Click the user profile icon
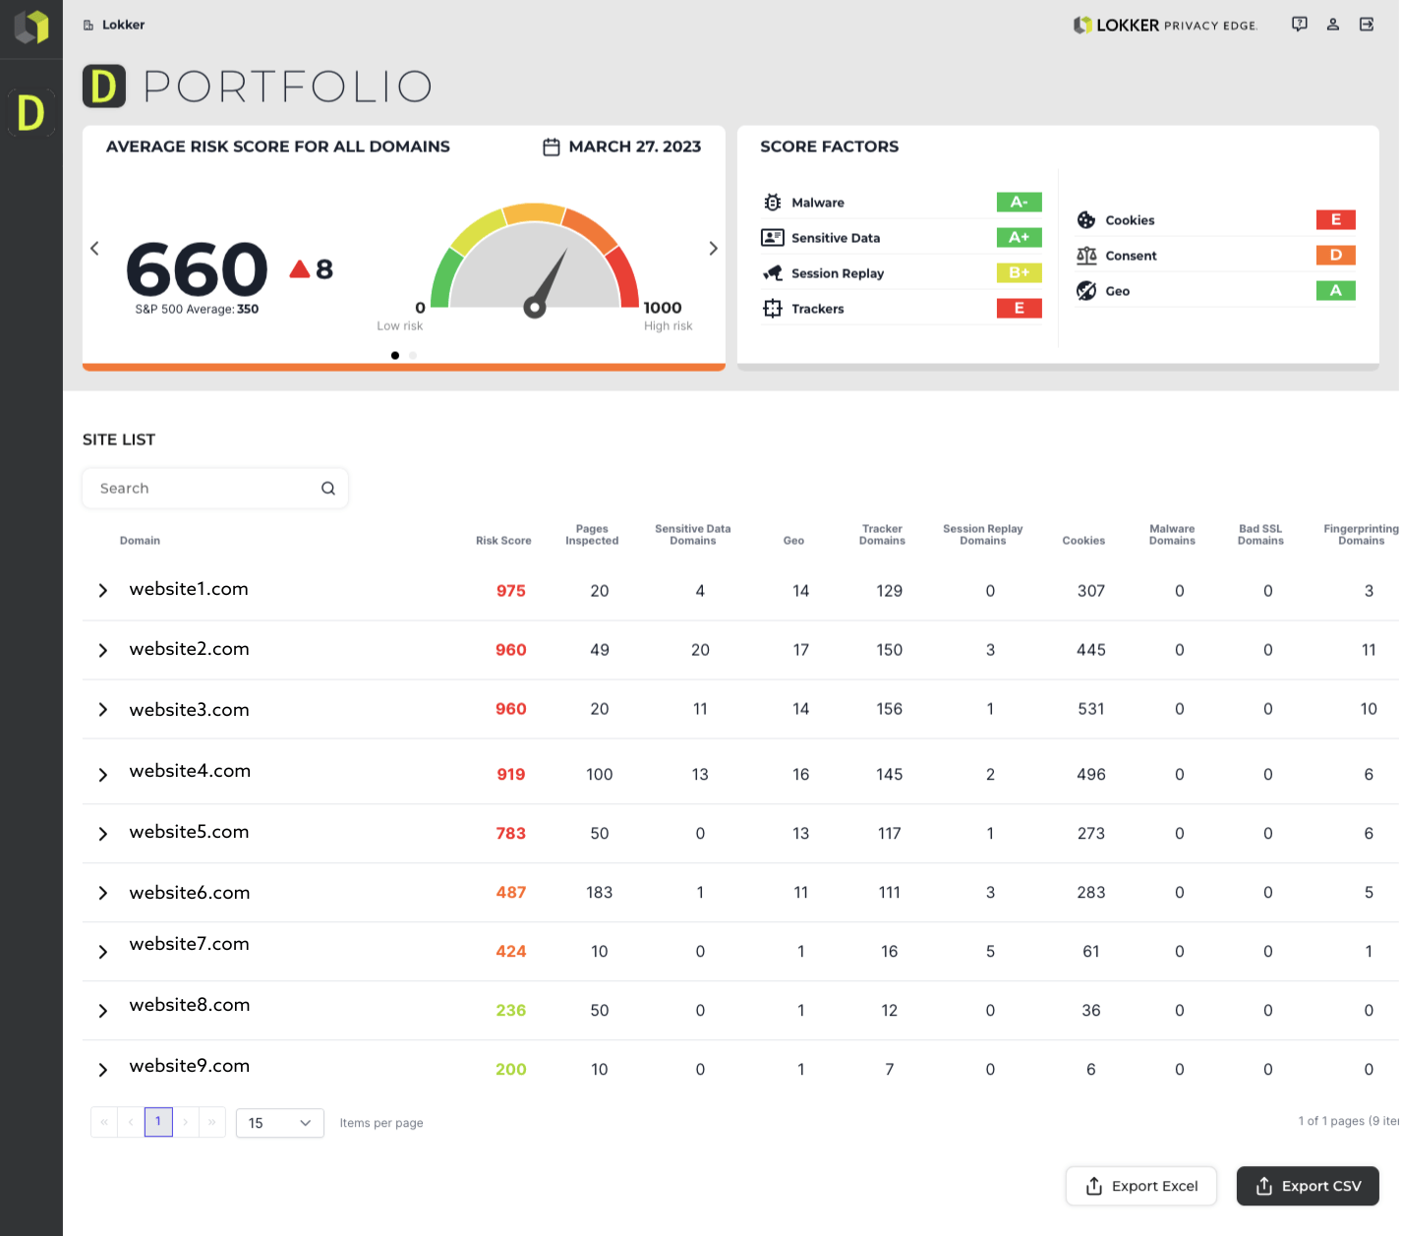This screenshot has width=1402, height=1236. 1333,24
